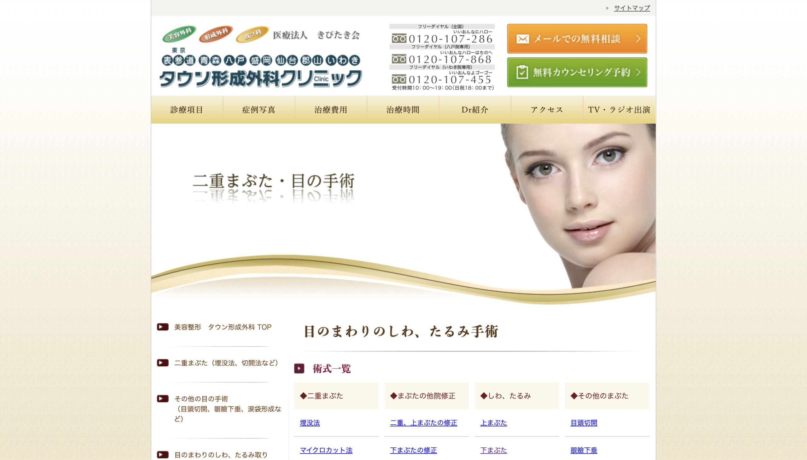Open the 診療項目 navigation menu
The width and height of the screenshot is (807, 460).
pos(187,110)
